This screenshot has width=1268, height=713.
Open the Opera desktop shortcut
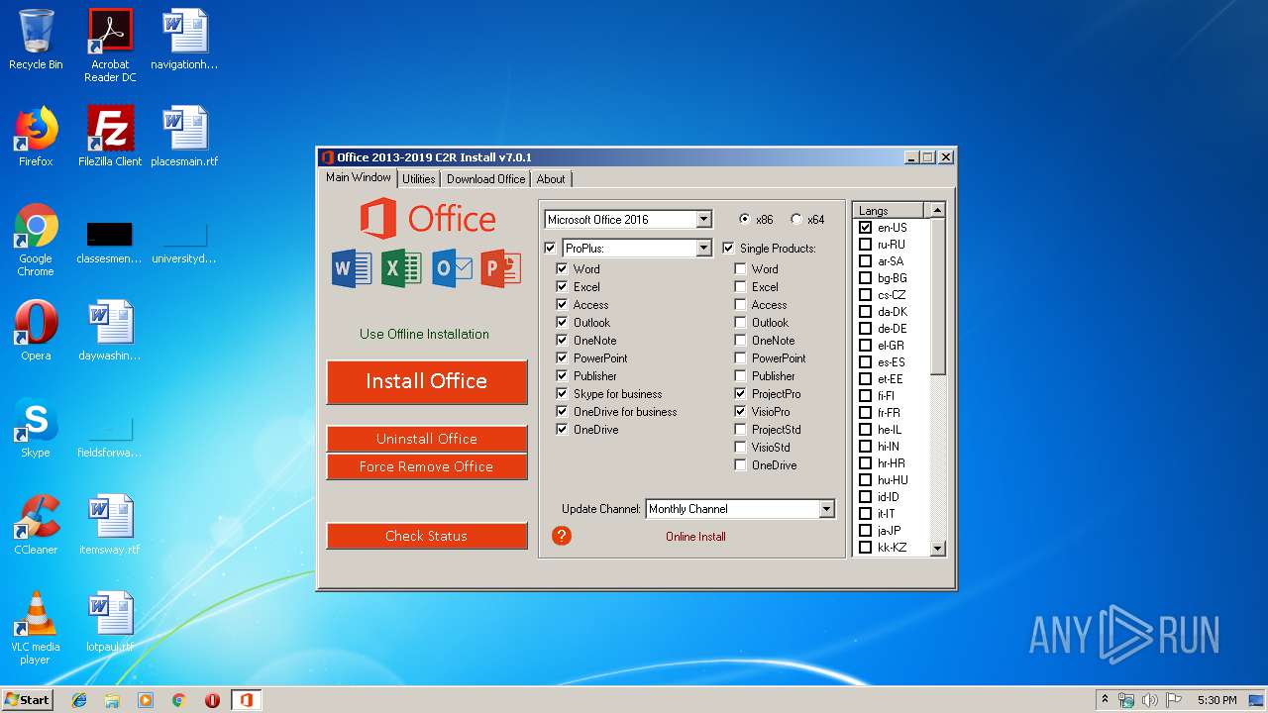pyautogui.click(x=36, y=331)
